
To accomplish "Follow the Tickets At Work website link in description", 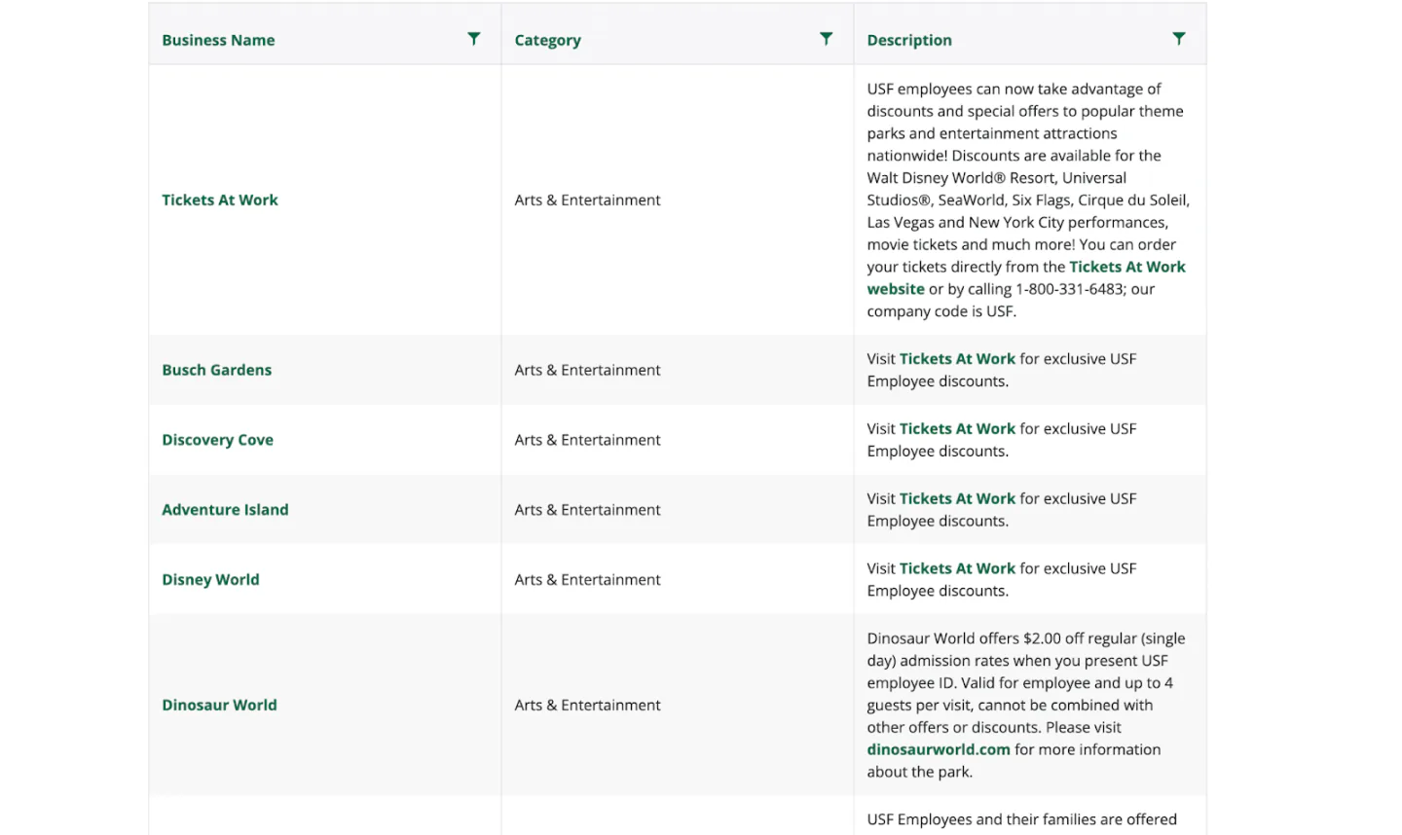I will (x=1127, y=267).
